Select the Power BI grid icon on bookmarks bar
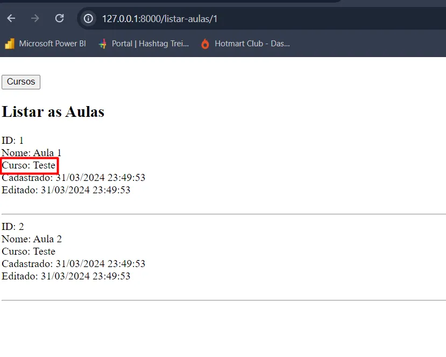The height and width of the screenshot is (357, 446). tap(9, 44)
